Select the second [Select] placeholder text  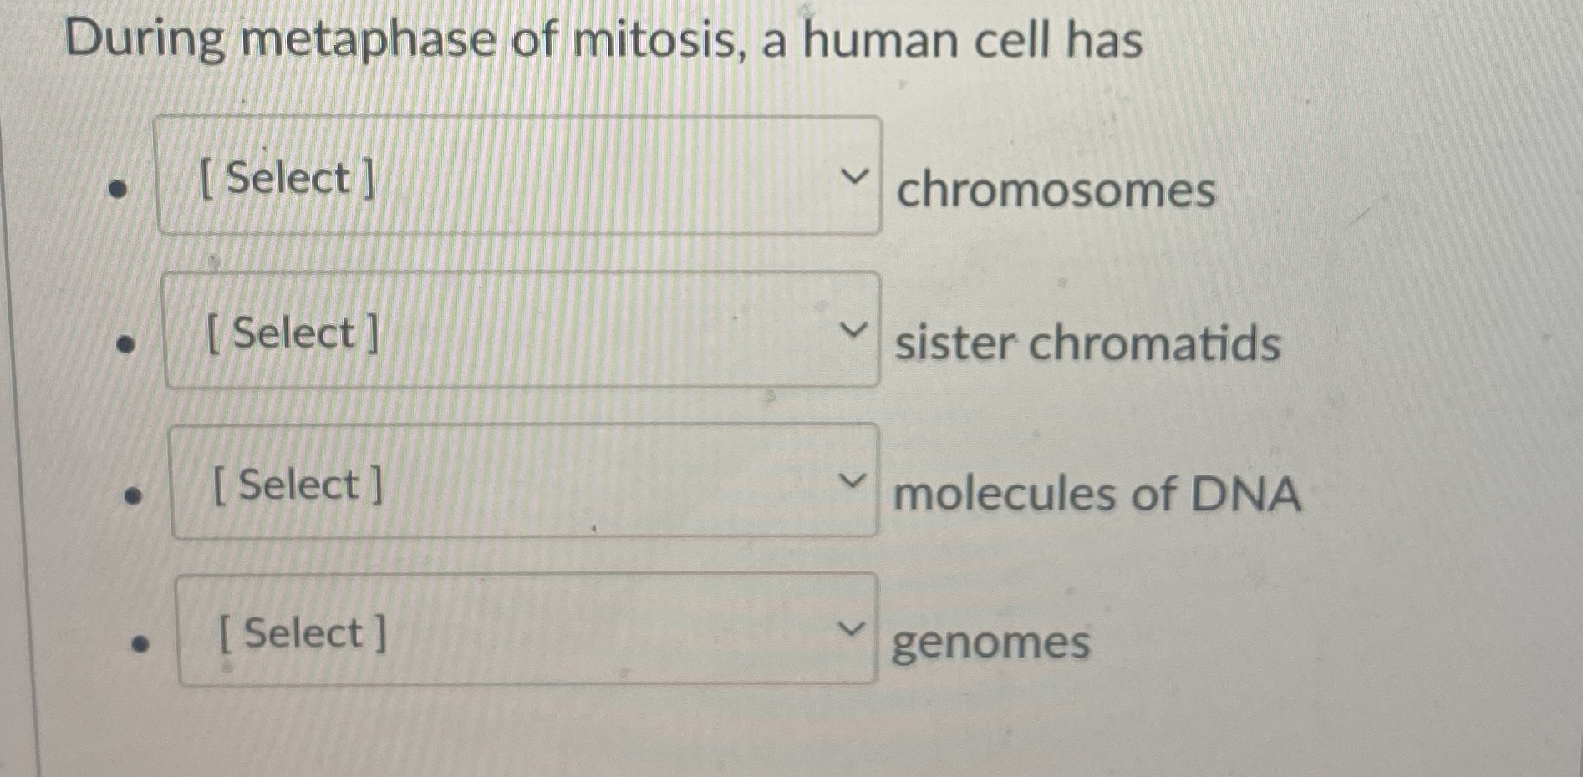(x=291, y=333)
